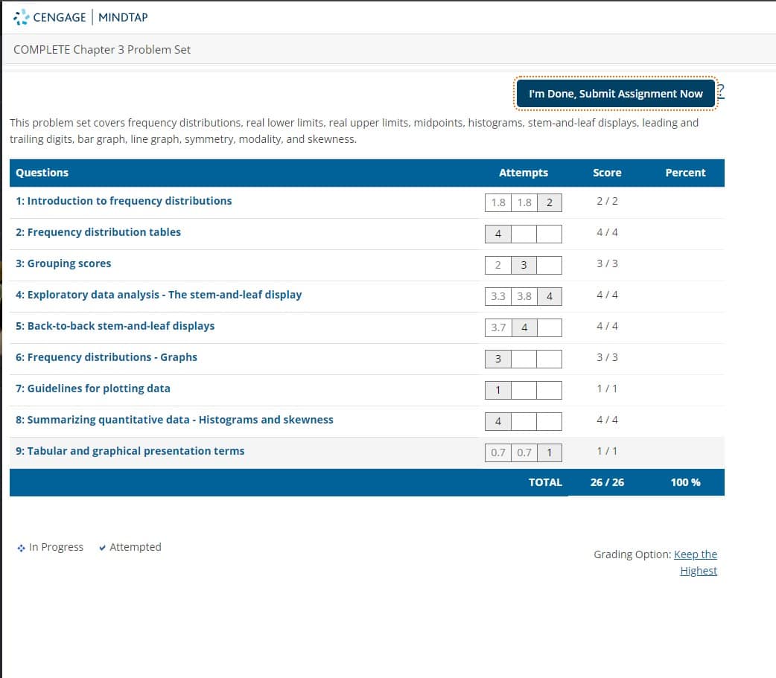Open question 2 Frequency distribution tables
Viewport: 776px width, 678px height.
tap(98, 231)
